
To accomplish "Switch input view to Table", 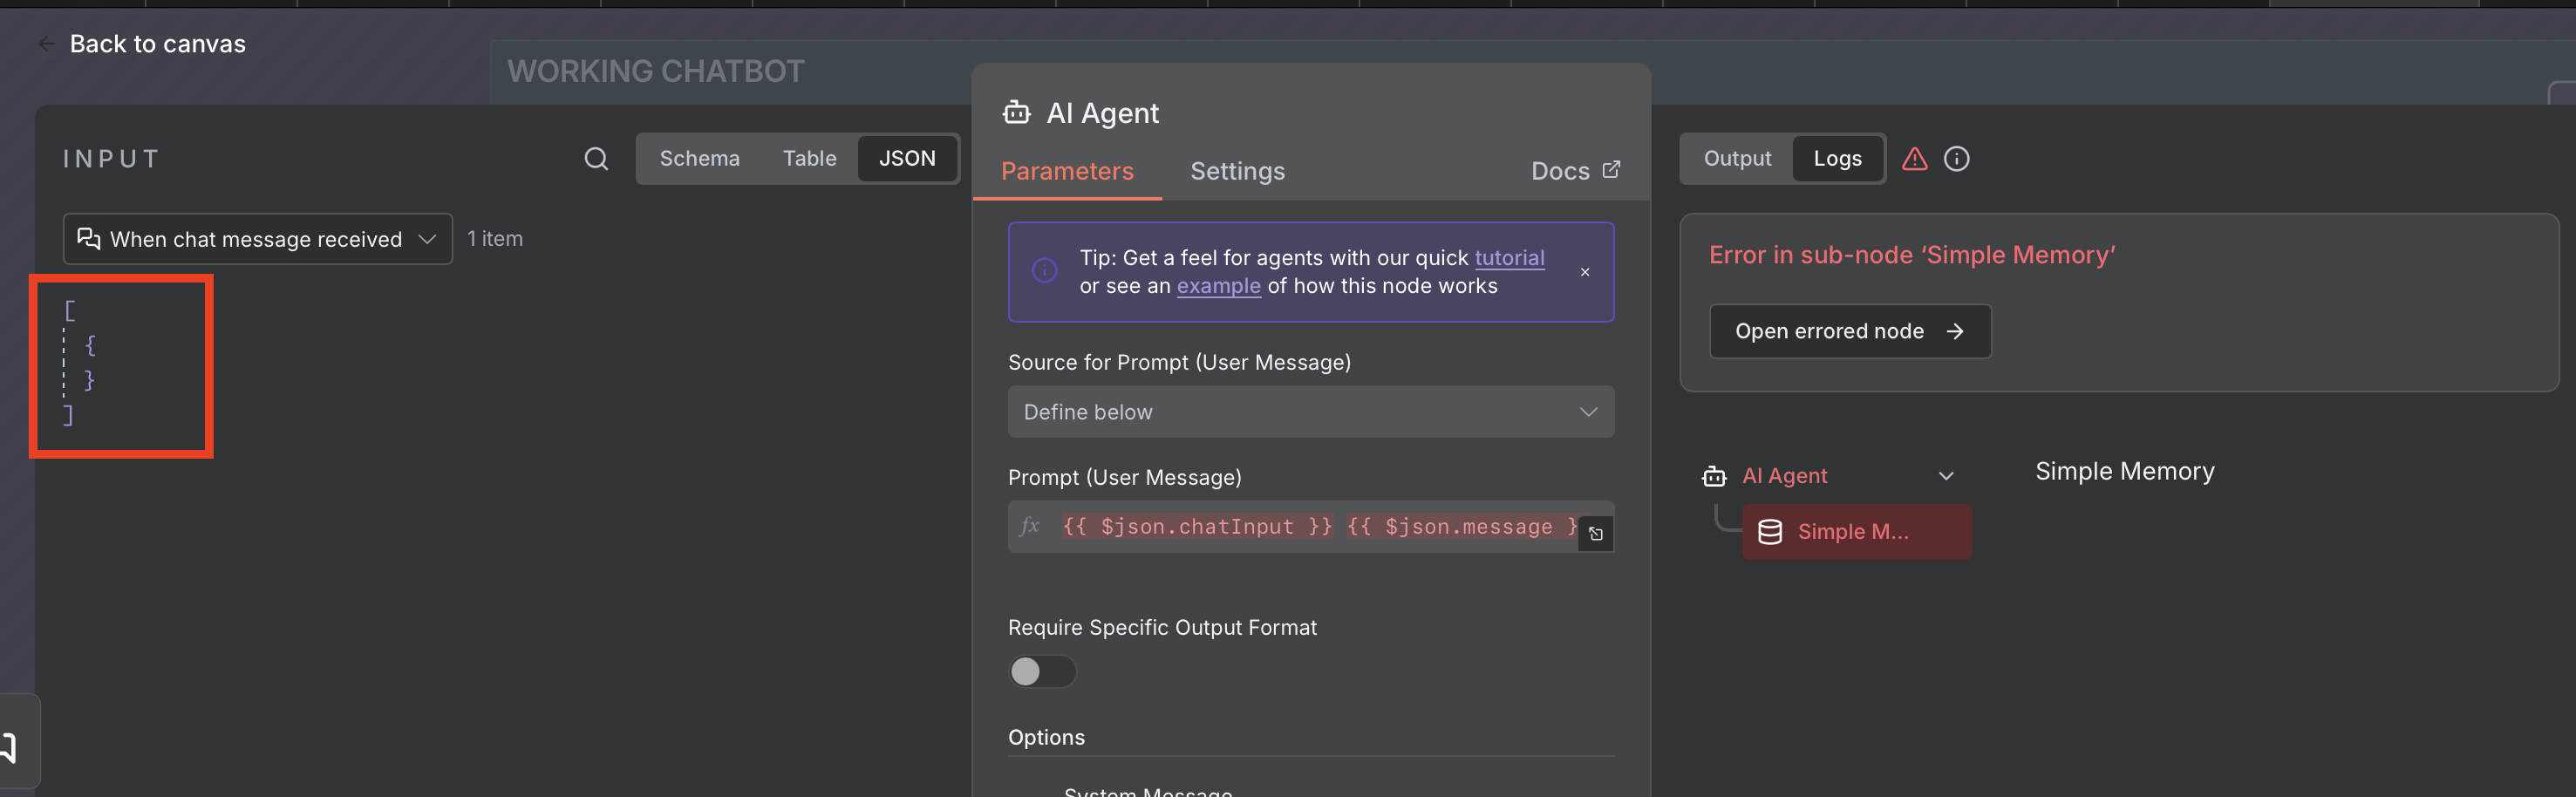I will click(x=809, y=159).
